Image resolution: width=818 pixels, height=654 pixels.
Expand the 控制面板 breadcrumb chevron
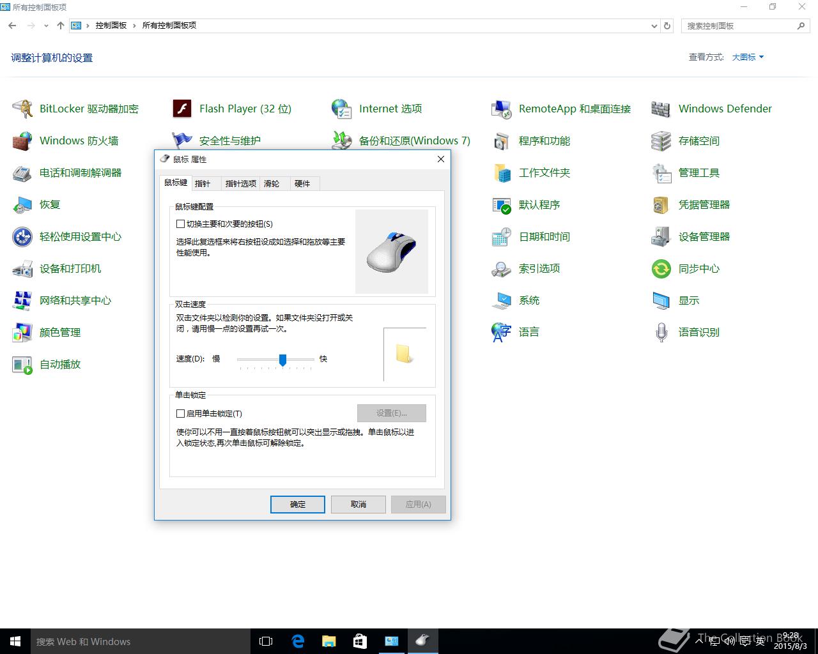(134, 26)
